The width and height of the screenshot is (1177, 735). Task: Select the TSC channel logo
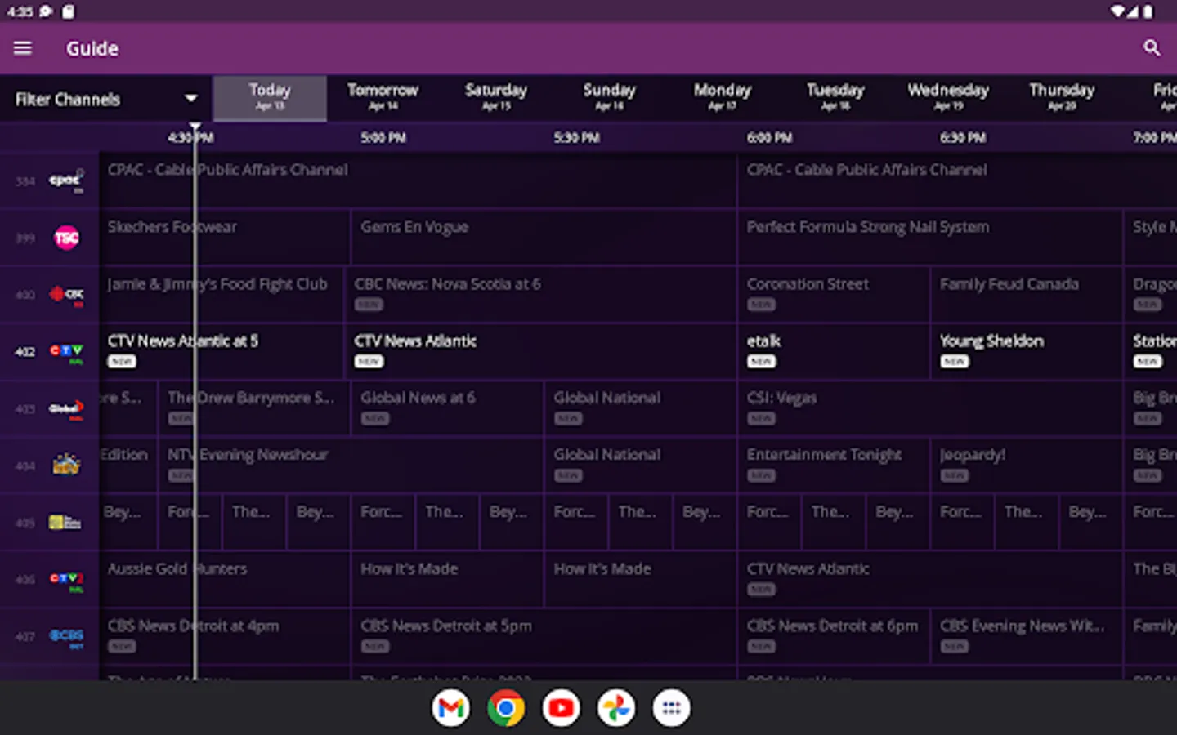pyautogui.click(x=66, y=238)
